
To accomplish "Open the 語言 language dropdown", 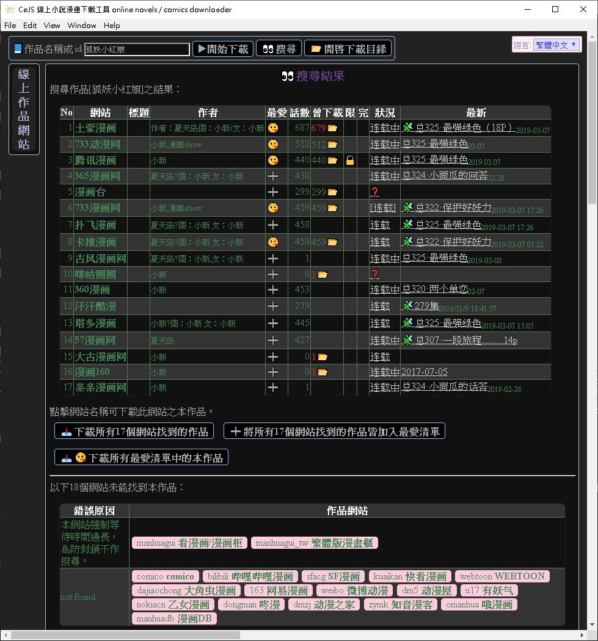I will click(x=556, y=45).
